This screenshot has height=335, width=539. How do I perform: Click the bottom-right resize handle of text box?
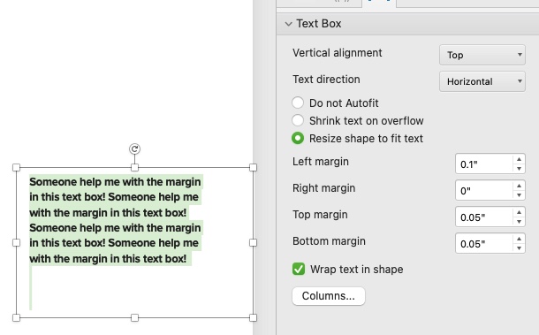(253, 317)
